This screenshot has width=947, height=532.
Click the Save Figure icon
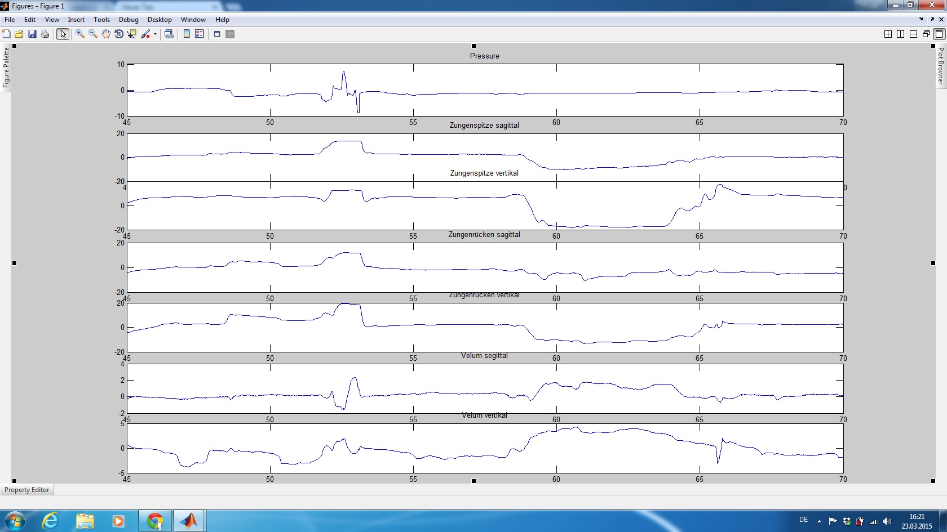(x=32, y=34)
